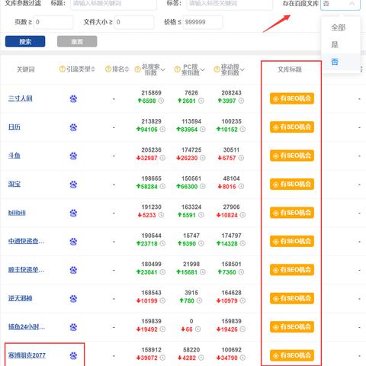Open the 逆天邪神 keyword link
Viewport: 366px width, 366px height.
(21, 298)
